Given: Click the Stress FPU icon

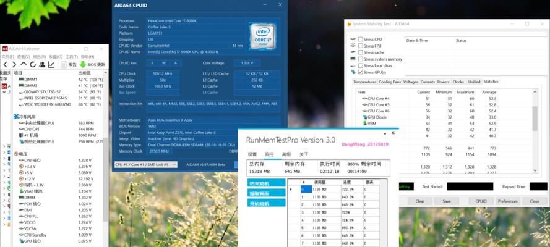Looking at the screenshot, I should 353,46.
